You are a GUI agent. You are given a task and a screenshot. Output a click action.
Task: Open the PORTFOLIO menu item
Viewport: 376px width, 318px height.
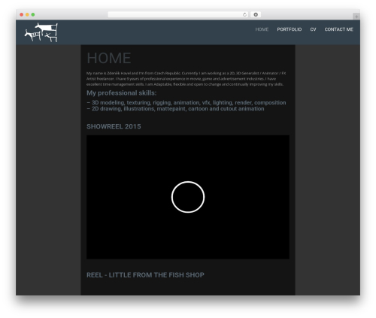coord(290,29)
